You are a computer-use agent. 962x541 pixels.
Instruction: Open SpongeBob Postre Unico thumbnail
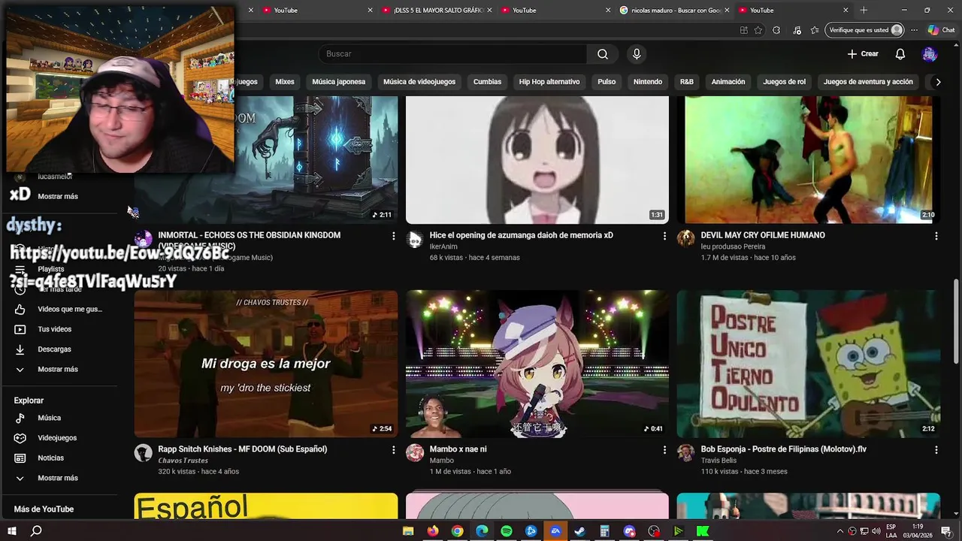pyautogui.click(x=808, y=364)
